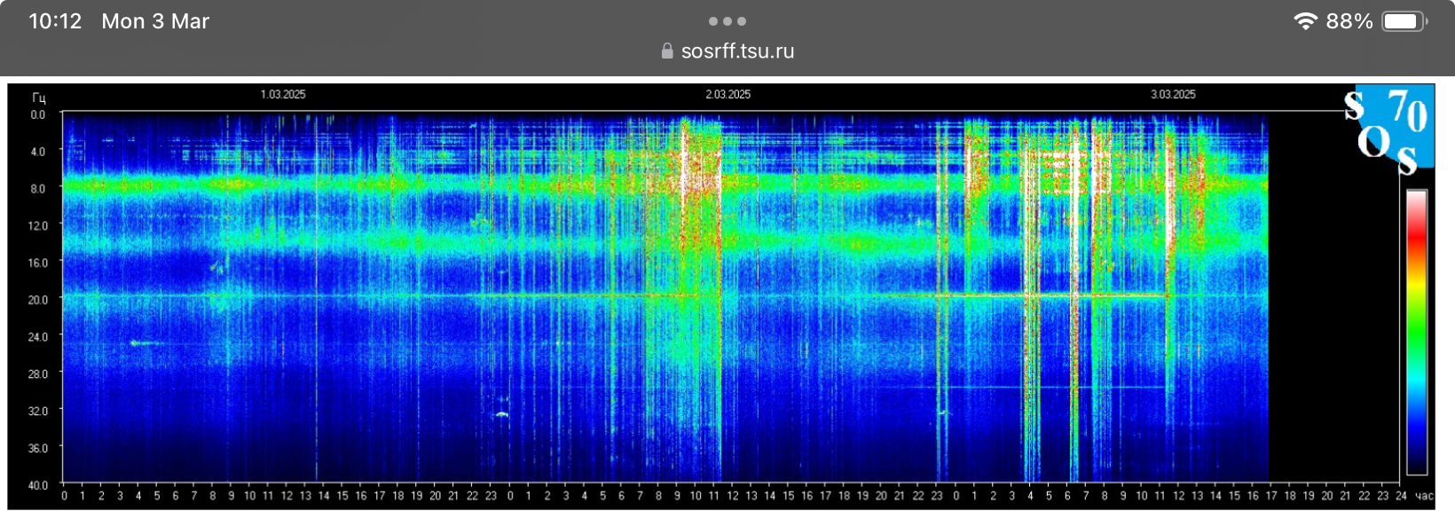Open the sosrff.tsu.ru address field
This screenshot has width=1455, height=519.
click(x=727, y=51)
